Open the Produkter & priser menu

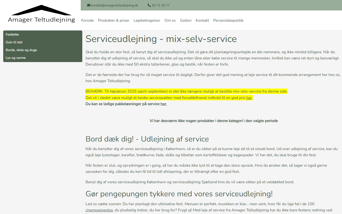click(x=114, y=20)
